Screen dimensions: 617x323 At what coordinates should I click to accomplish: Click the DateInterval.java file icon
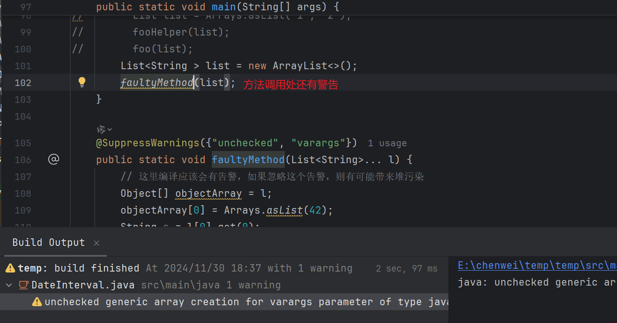click(23, 285)
